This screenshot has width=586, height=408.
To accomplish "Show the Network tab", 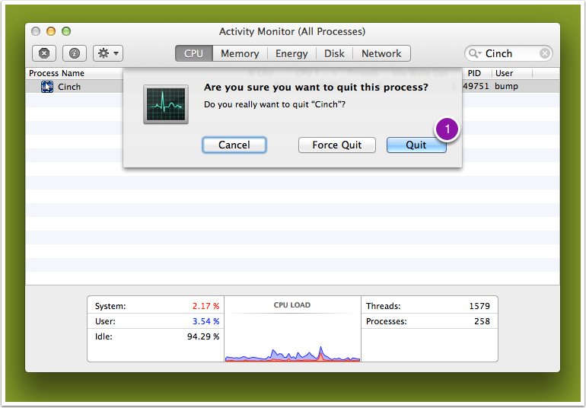I will (381, 53).
